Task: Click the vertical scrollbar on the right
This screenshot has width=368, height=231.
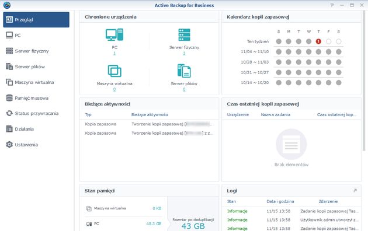Action: pyautogui.click(x=364, y=81)
